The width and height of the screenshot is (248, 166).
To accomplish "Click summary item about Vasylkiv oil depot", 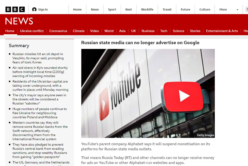I will point(38,58).
